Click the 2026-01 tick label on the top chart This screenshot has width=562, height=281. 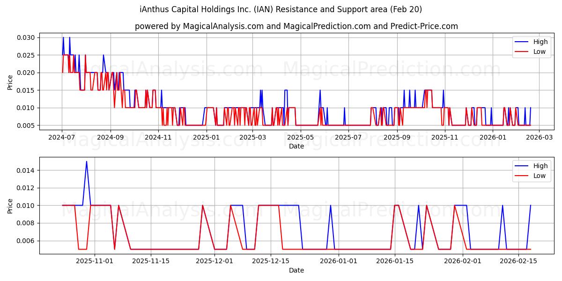point(493,137)
